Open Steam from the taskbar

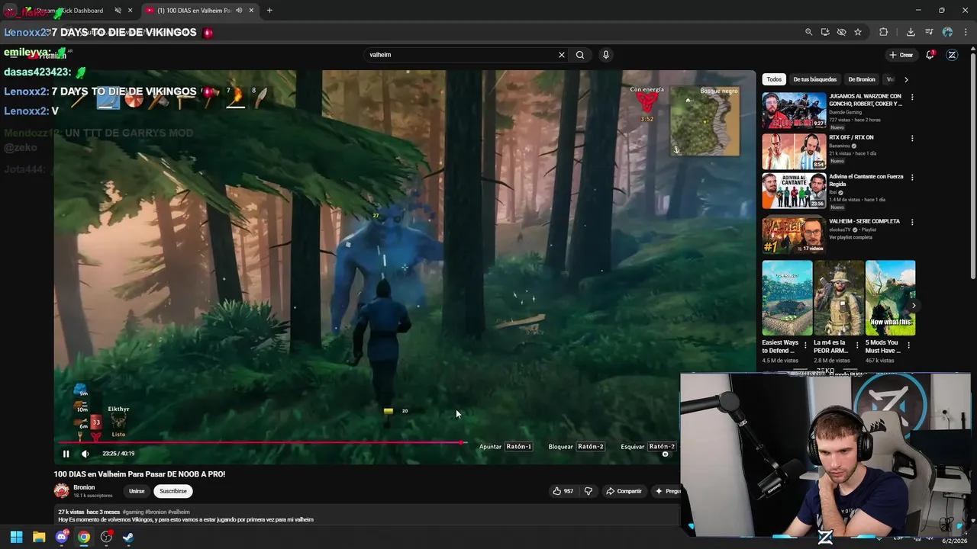pos(128,537)
